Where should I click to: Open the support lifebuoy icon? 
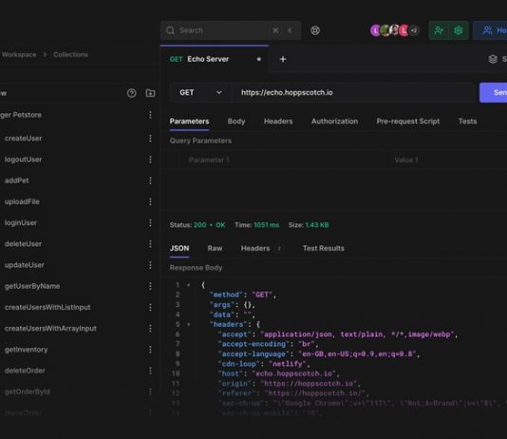click(315, 30)
